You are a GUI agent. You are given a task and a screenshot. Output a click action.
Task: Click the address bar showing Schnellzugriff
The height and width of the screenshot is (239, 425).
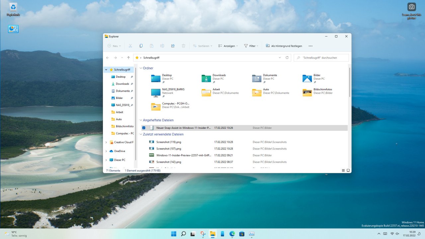point(212,58)
